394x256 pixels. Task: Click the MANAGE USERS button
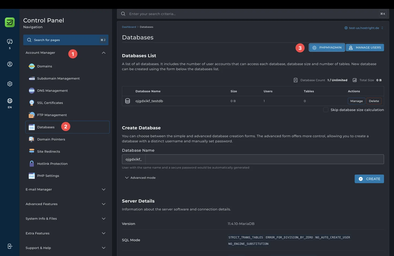click(x=365, y=48)
